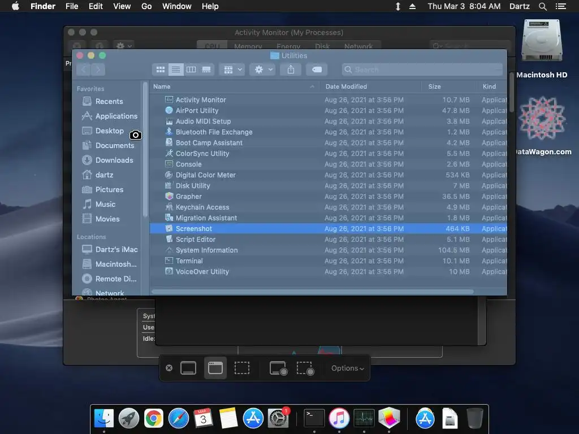Open the View menu
This screenshot has height=434, width=579.
[122, 6]
